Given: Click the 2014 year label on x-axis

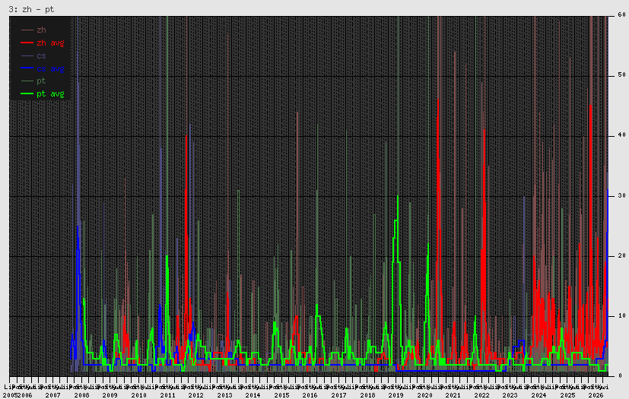Looking at the screenshot, I should tap(253, 395).
